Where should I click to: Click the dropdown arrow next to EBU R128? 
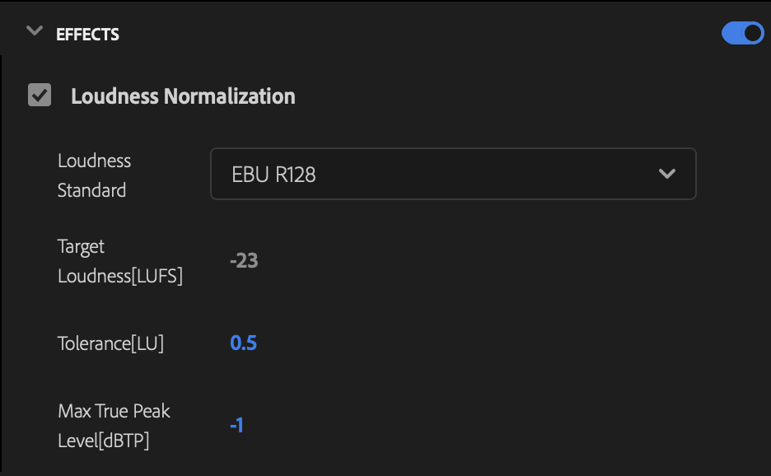[x=667, y=174]
